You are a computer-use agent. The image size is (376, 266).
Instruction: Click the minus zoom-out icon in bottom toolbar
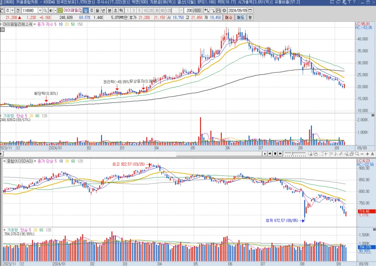click(362, 154)
